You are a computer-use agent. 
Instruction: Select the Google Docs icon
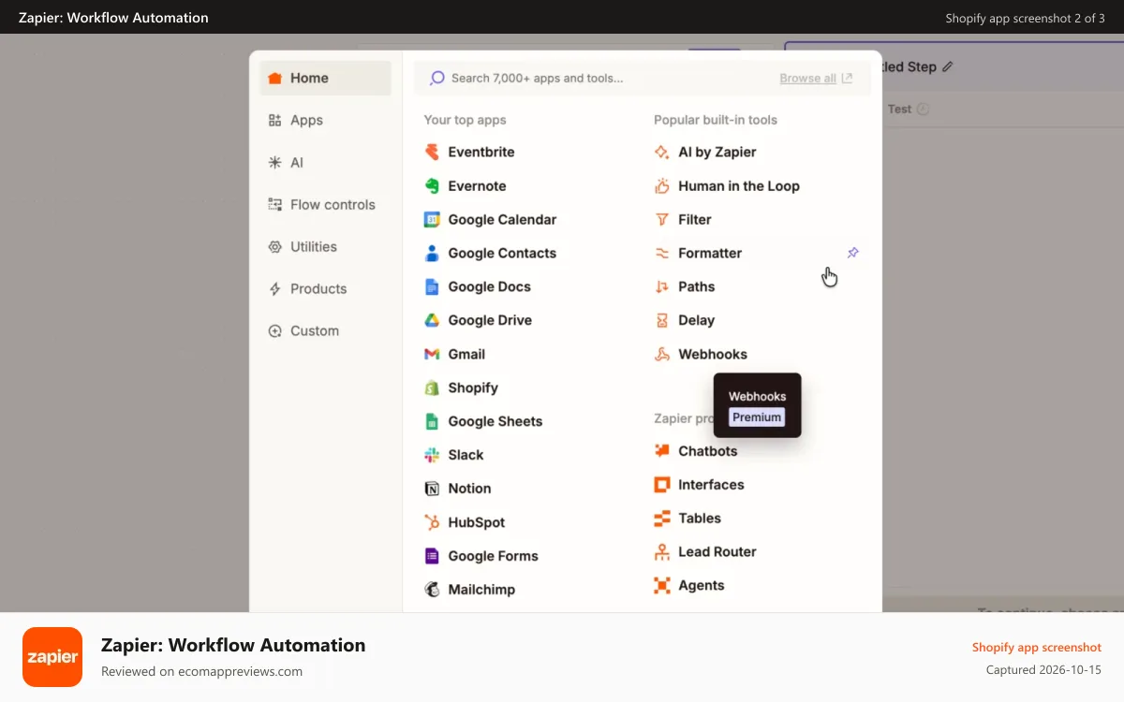[x=432, y=286]
